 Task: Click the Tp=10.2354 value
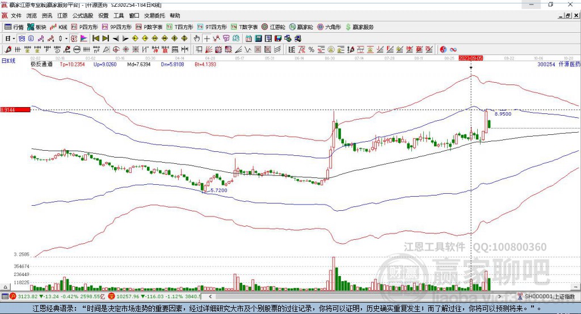[x=72, y=64]
